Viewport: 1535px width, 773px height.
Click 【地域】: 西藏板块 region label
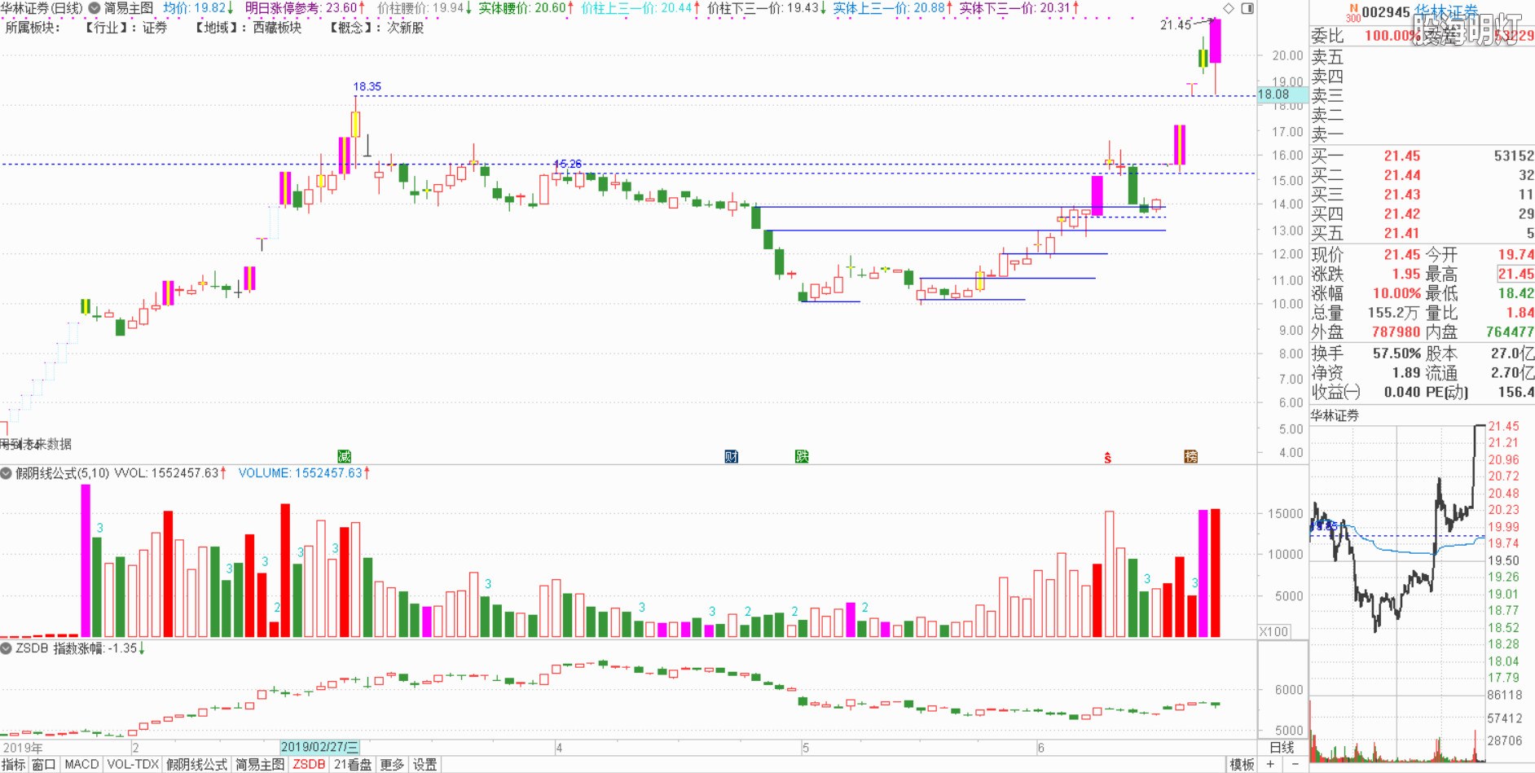coord(248,28)
